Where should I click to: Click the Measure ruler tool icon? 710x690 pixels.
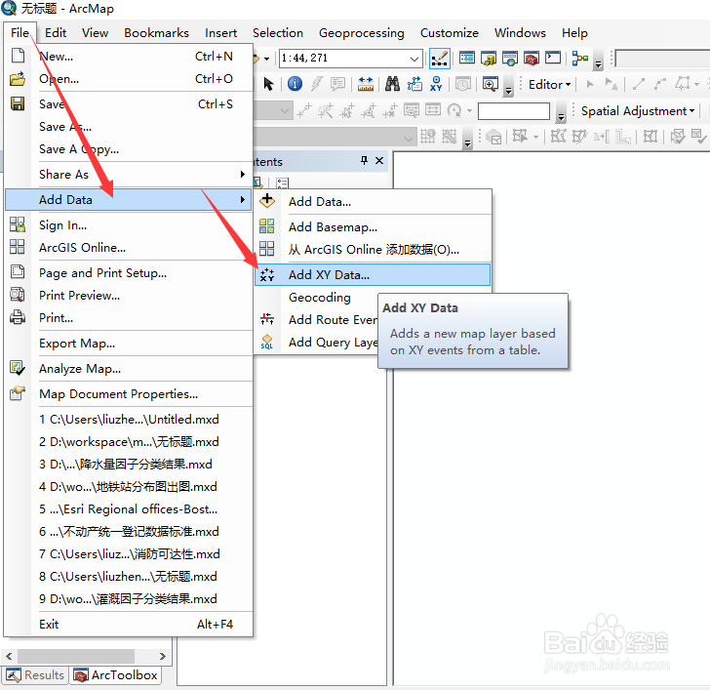pyautogui.click(x=366, y=84)
